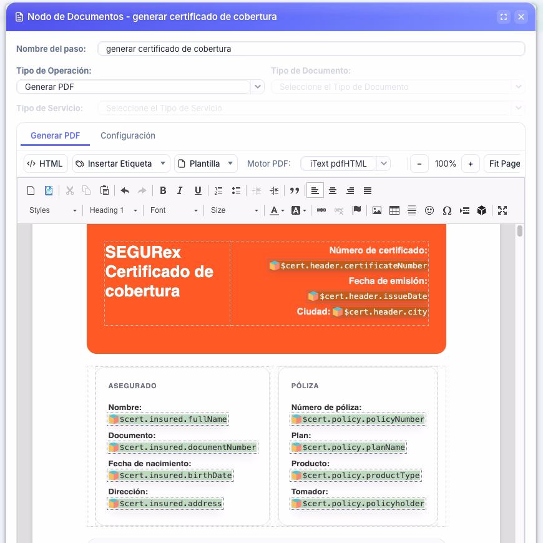Maximize the editor area

coord(502,210)
